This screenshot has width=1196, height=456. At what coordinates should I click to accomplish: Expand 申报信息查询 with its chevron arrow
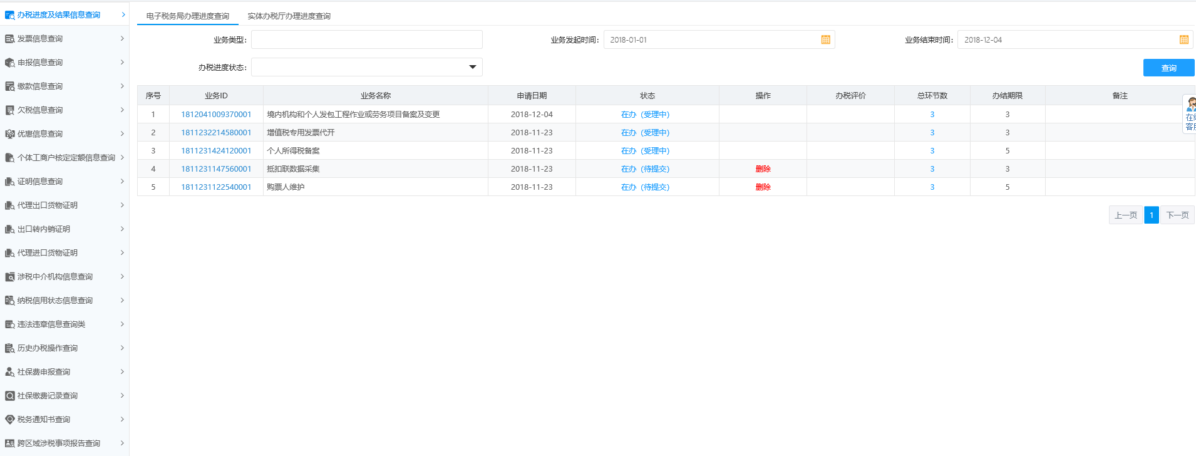[122, 63]
